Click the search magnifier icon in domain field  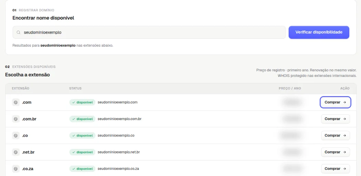coord(19,33)
